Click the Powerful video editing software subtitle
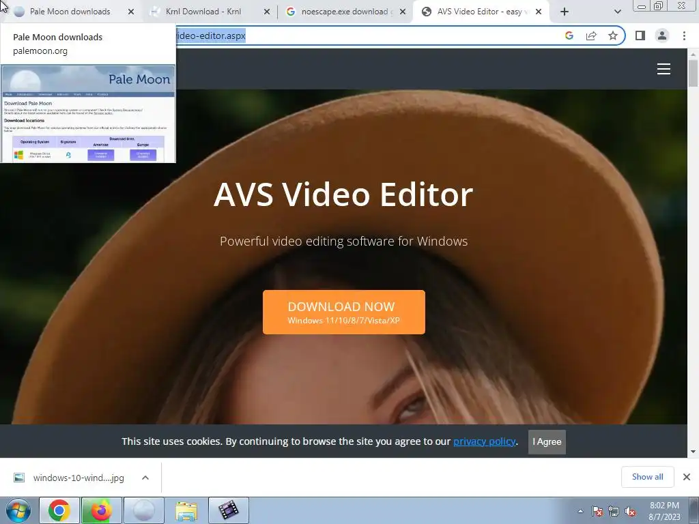The width and height of the screenshot is (699, 524). (x=344, y=241)
